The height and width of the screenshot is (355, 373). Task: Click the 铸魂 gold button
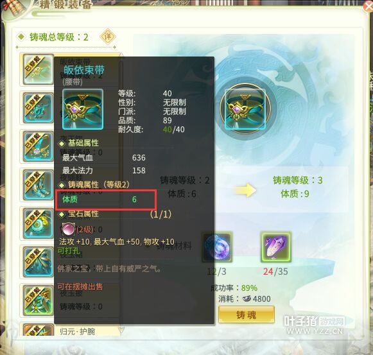[x=247, y=315]
